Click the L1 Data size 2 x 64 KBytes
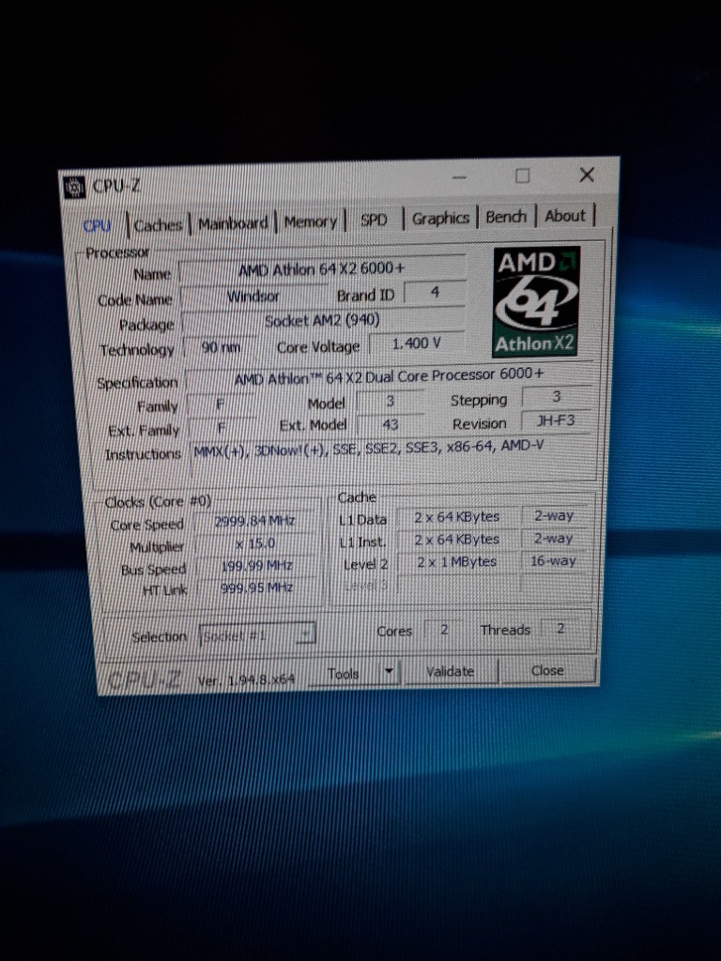This screenshot has width=721, height=961. click(x=457, y=517)
